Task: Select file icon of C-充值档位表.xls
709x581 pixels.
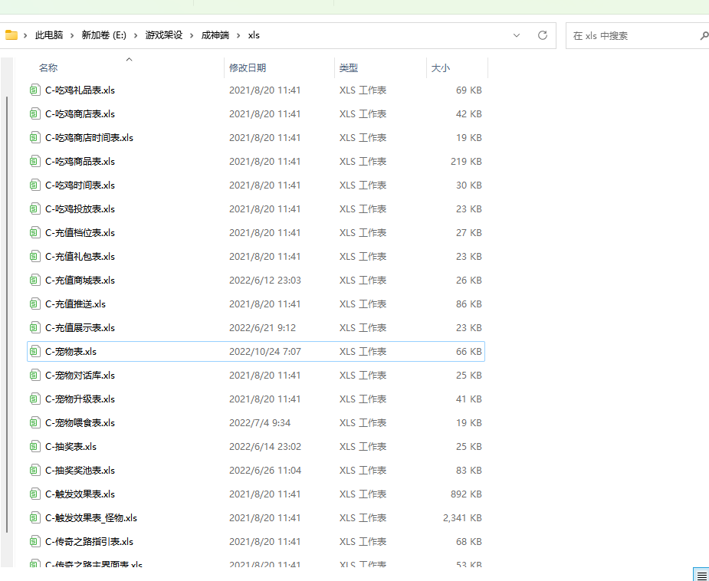Action: click(34, 232)
